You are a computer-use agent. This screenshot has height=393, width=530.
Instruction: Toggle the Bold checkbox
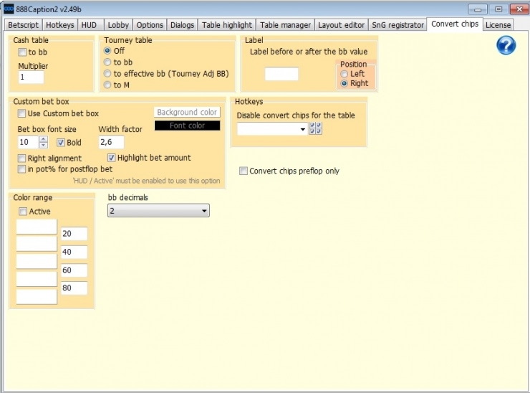click(61, 143)
